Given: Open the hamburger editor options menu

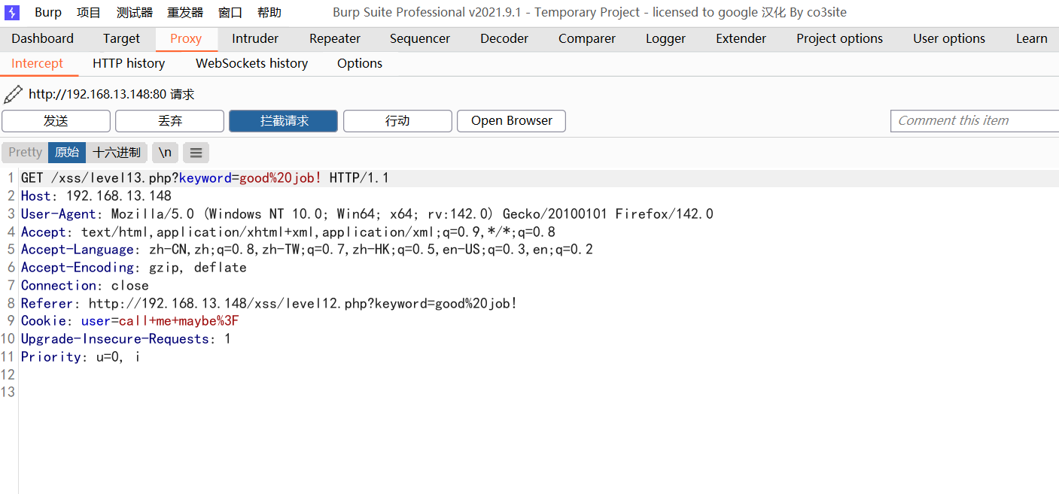Looking at the screenshot, I should pyautogui.click(x=196, y=153).
